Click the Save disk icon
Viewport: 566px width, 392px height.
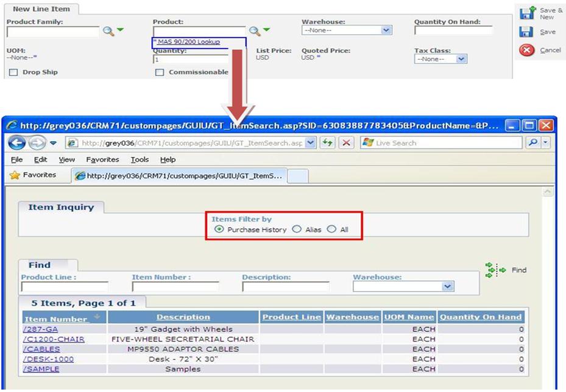(526, 32)
